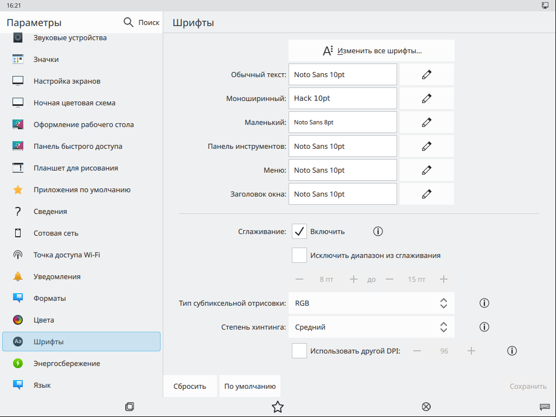
Task: Open the search magnifier icon in Параметры
Action: [129, 22]
